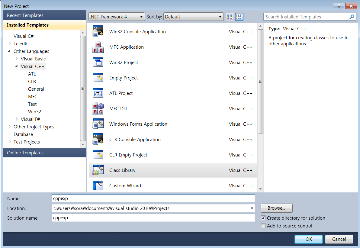Click the tree panel scrollbar thumb

(83, 89)
